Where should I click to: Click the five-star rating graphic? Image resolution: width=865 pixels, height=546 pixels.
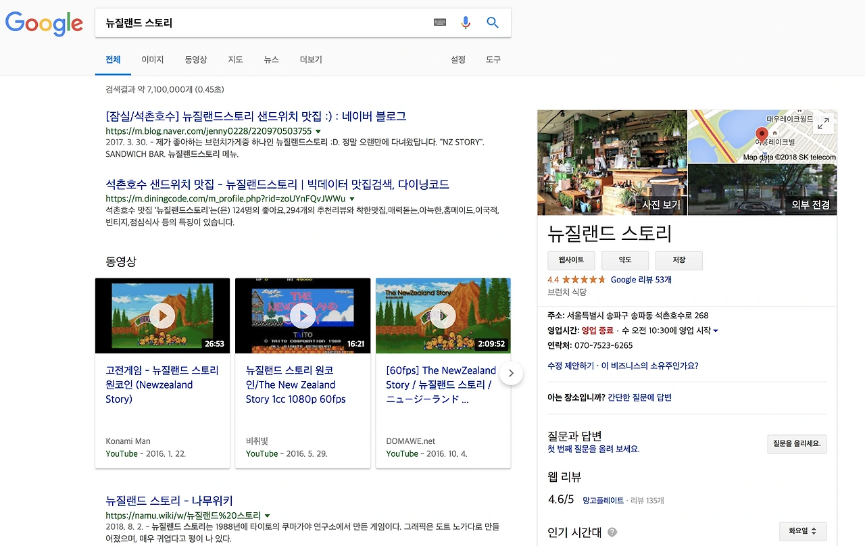584,280
